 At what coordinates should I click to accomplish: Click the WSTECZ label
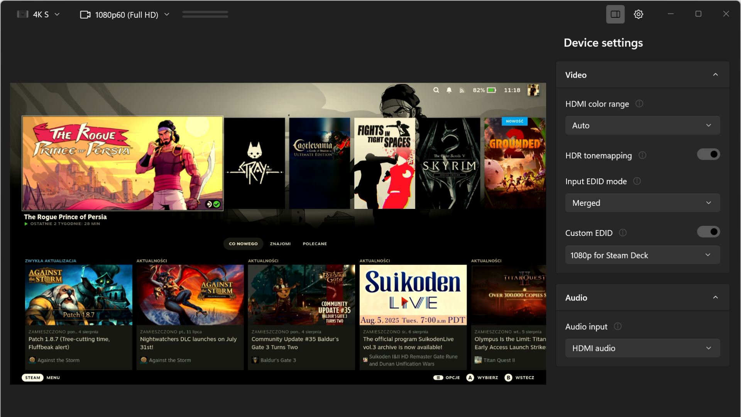click(x=525, y=378)
